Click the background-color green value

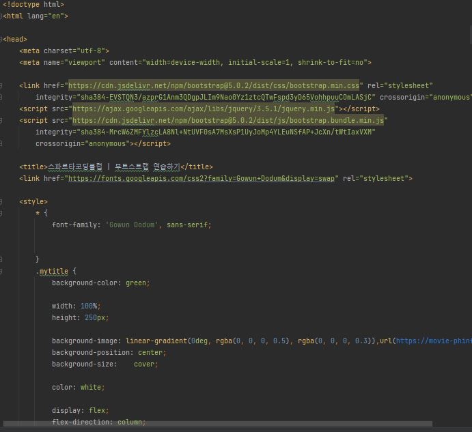point(136,283)
